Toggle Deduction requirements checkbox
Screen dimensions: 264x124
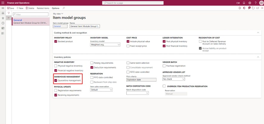pyautogui.click(x=92, y=67)
